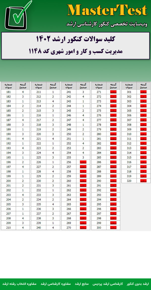Select the question number 210 cell

[x=8, y=228]
